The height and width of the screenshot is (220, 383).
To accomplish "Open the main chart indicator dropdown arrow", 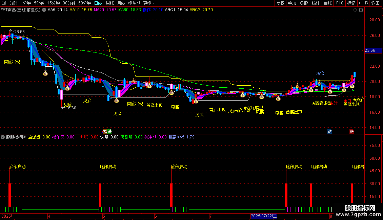I will click(44, 10).
